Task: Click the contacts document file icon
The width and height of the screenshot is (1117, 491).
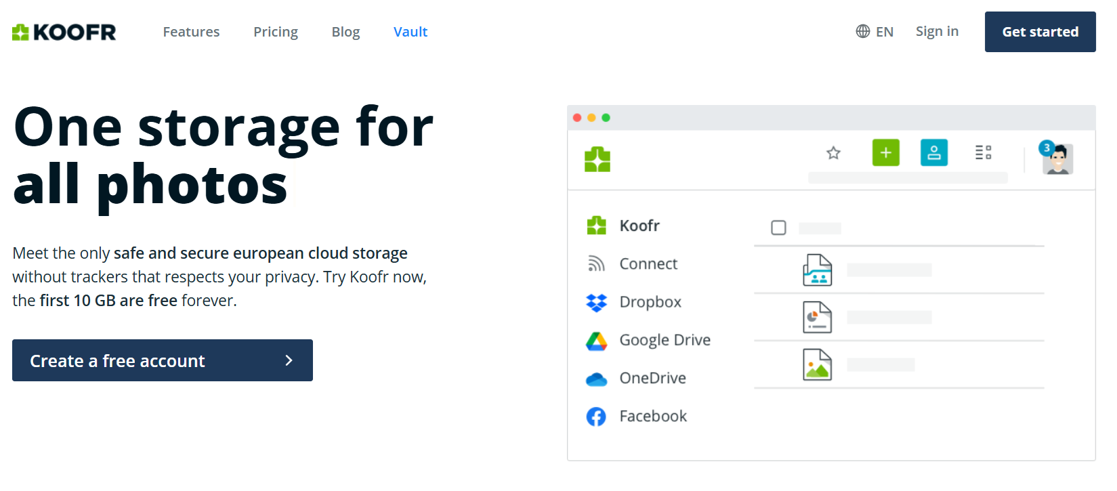Action: pos(817,270)
